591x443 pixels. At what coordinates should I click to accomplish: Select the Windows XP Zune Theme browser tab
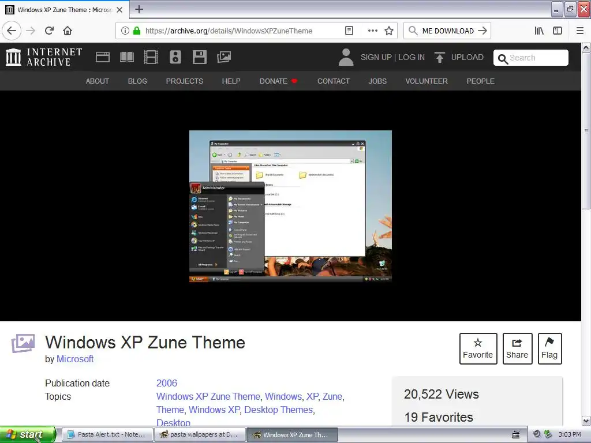tap(65, 10)
